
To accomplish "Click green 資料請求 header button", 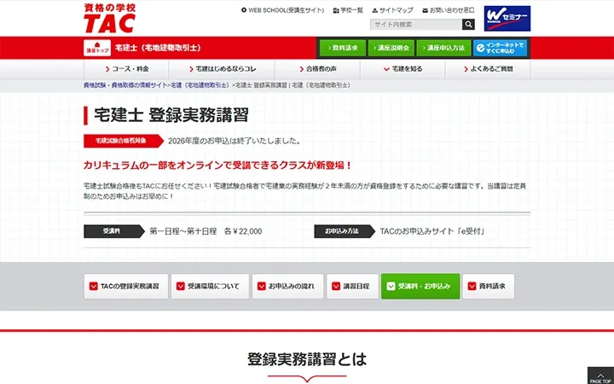I will [x=343, y=48].
